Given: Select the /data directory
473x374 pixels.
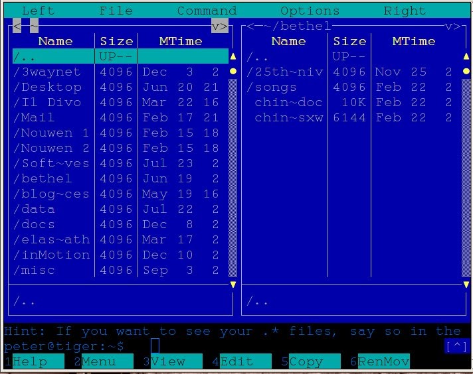Looking at the screenshot, I should (x=120, y=209).
